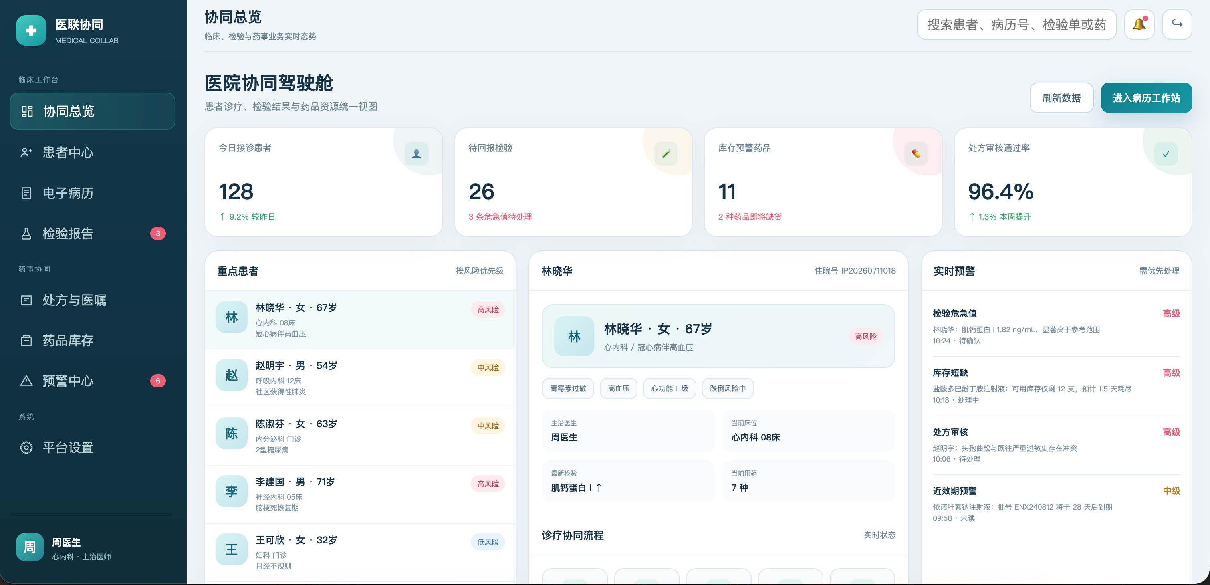
Task: Click the red badge 6 on 预警中心
Action: coord(158,381)
